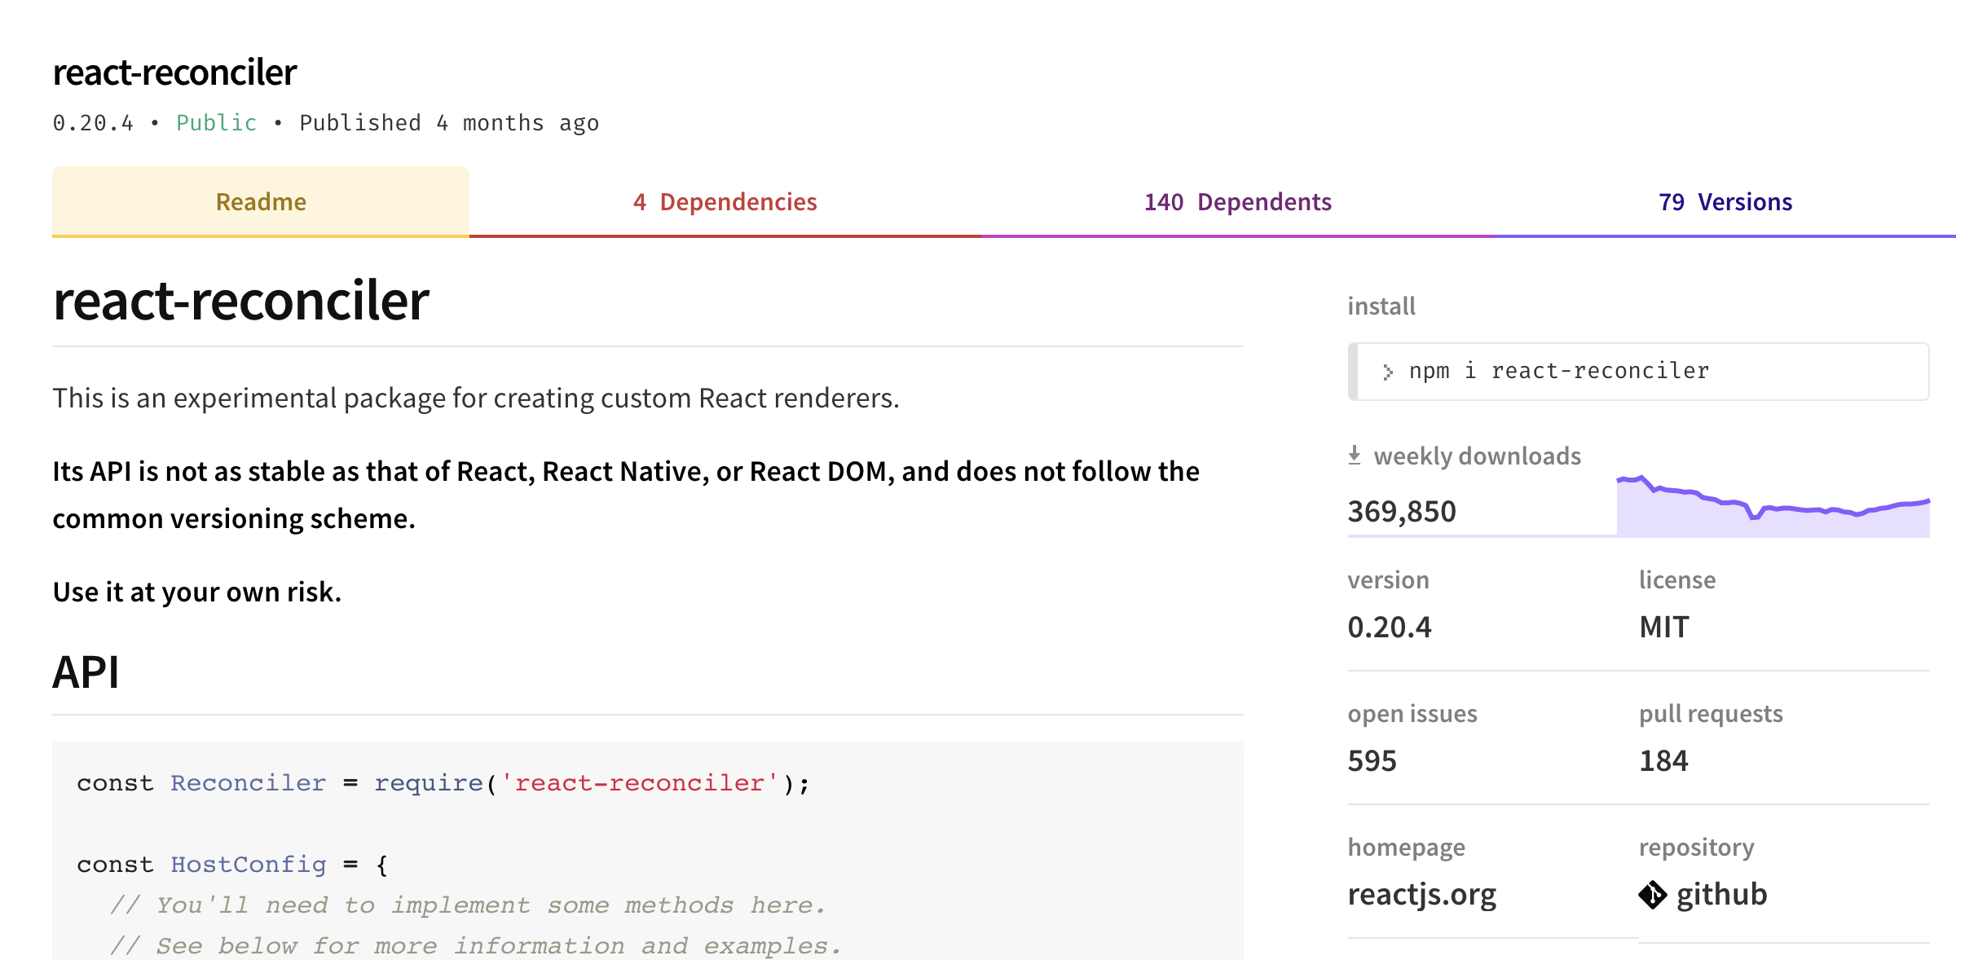Open the 79 Versions tab

[x=1725, y=202]
